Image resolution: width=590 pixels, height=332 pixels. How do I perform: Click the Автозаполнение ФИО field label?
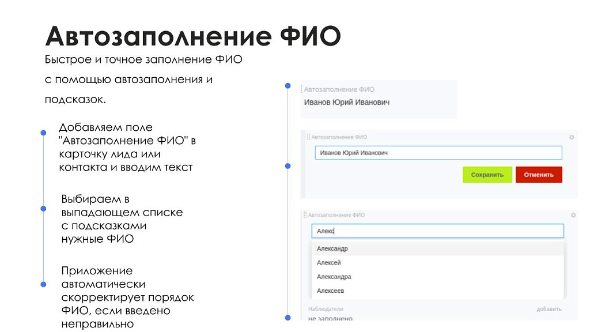pos(339,89)
